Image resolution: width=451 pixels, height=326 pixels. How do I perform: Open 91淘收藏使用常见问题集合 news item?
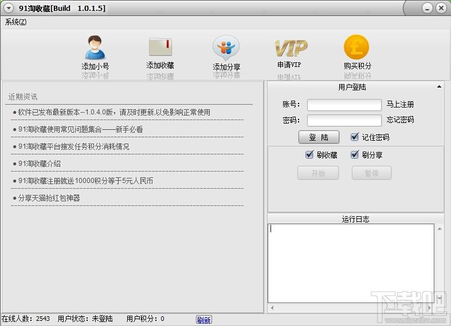pos(81,129)
